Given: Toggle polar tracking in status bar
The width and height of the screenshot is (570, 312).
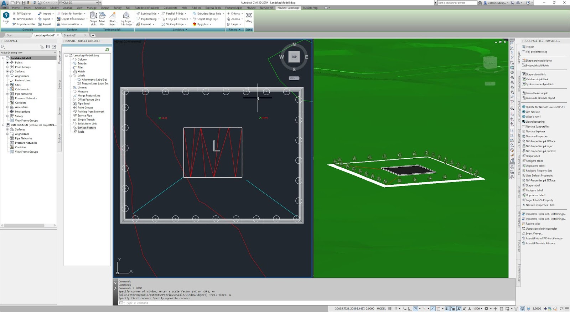Looking at the screenshot, I should (x=415, y=308).
